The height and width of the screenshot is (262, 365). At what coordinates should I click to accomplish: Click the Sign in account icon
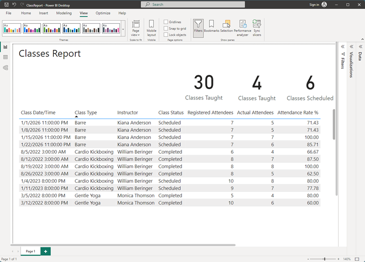324,5
